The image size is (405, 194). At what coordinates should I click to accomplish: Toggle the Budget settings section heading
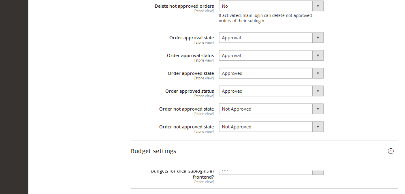pos(153,151)
